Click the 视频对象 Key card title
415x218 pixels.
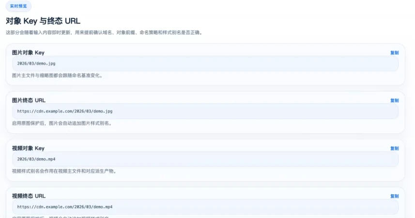[x=28, y=148]
